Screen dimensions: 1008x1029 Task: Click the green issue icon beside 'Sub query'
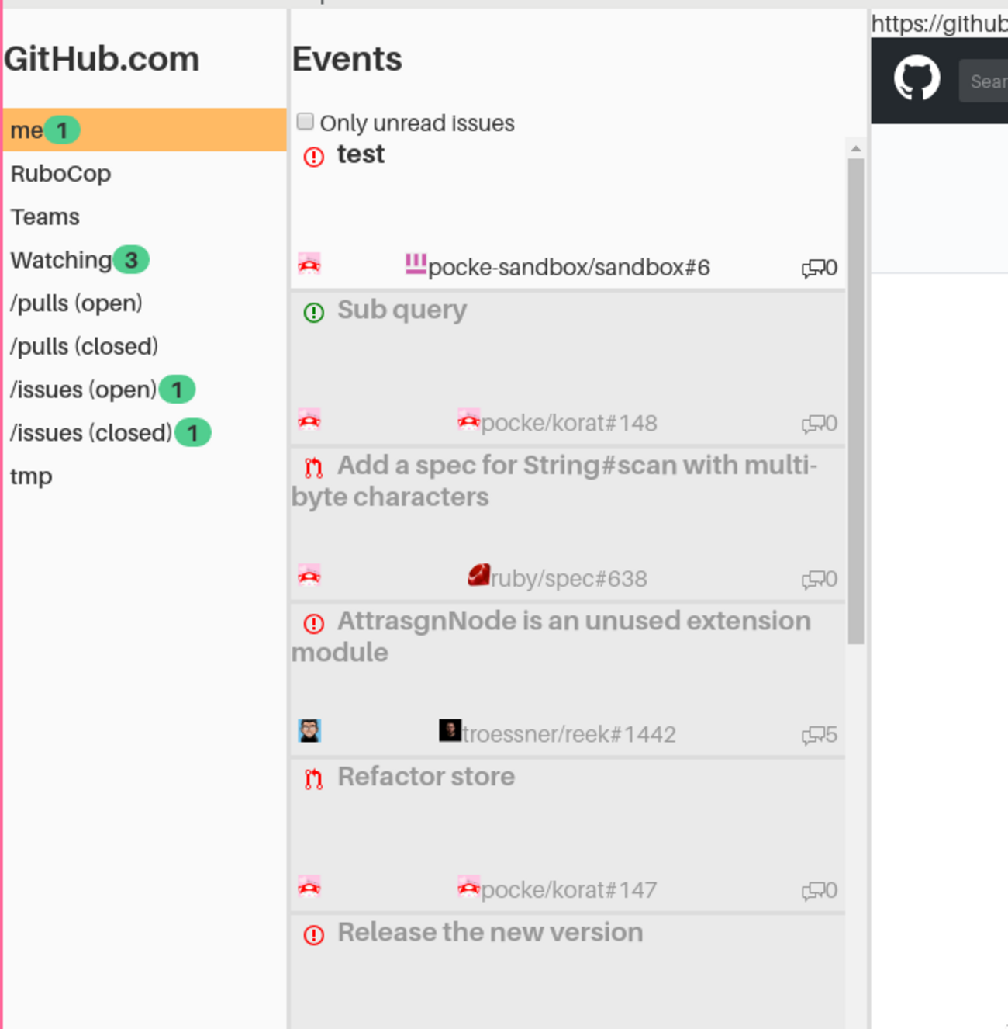314,313
